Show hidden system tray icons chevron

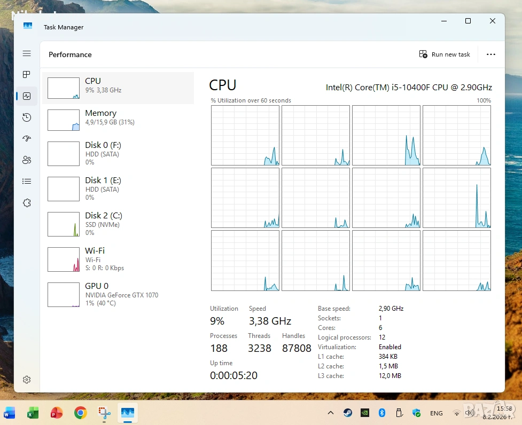coord(331,413)
